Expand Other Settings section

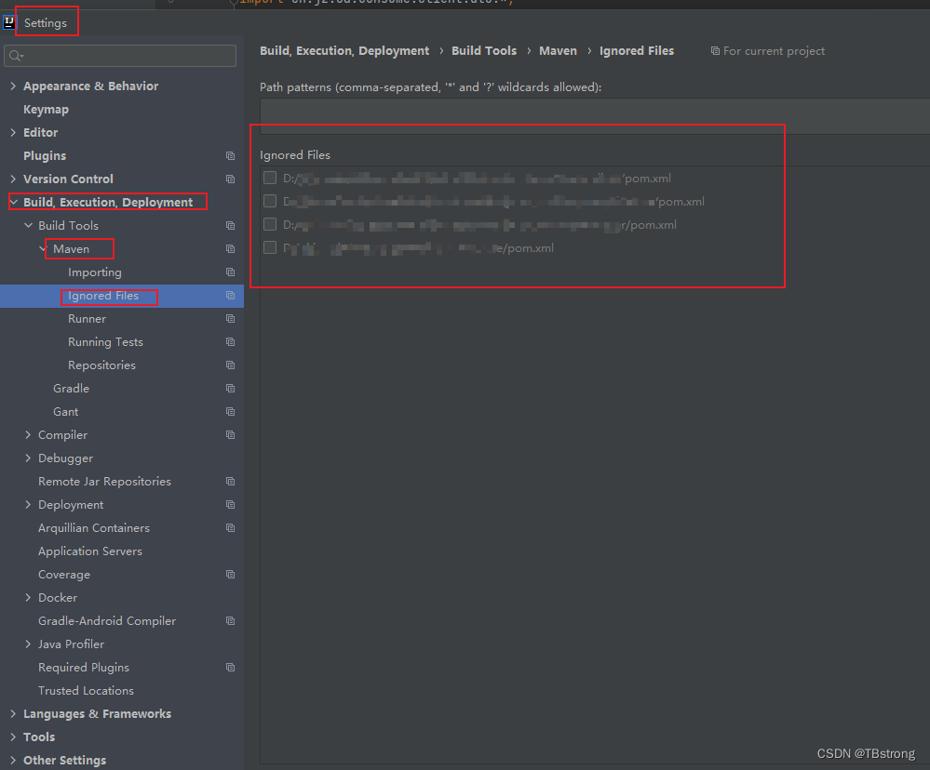[x=13, y=760]
